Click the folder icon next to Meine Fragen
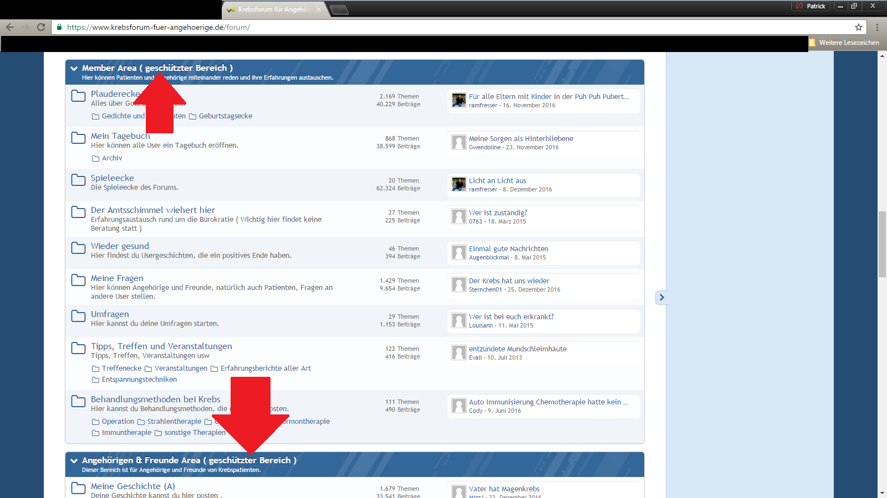This screenshot has width=887, height=498. click(x=78, y=280)
